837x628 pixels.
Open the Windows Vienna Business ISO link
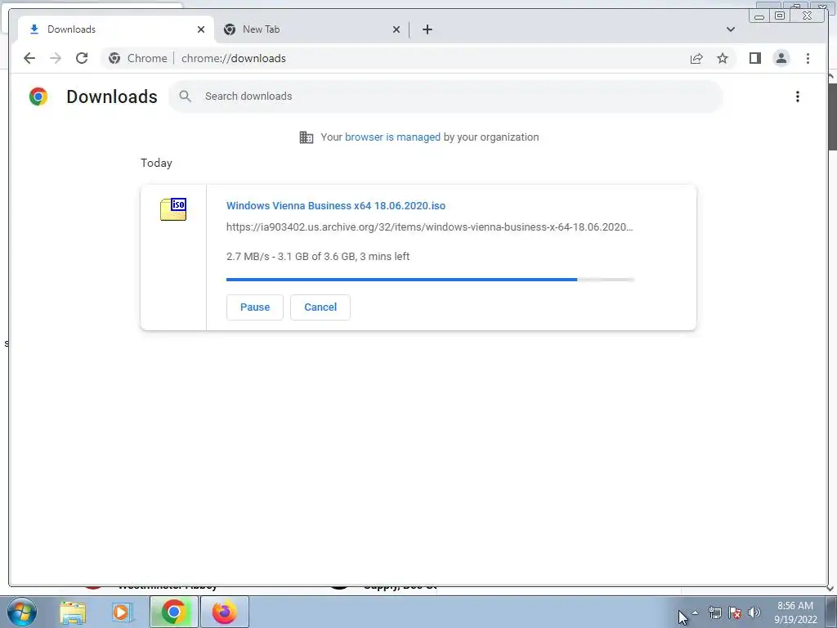click(x=336, y=205)
